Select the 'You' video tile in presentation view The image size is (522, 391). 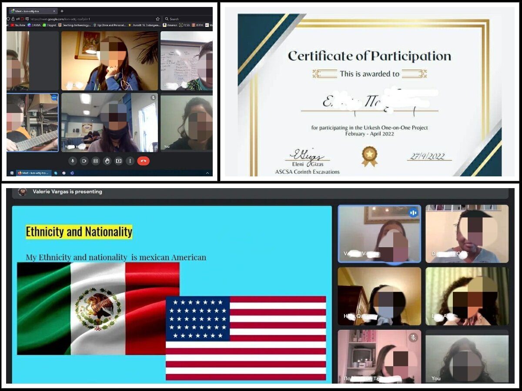pyautogui.click(x=467, y=356)
